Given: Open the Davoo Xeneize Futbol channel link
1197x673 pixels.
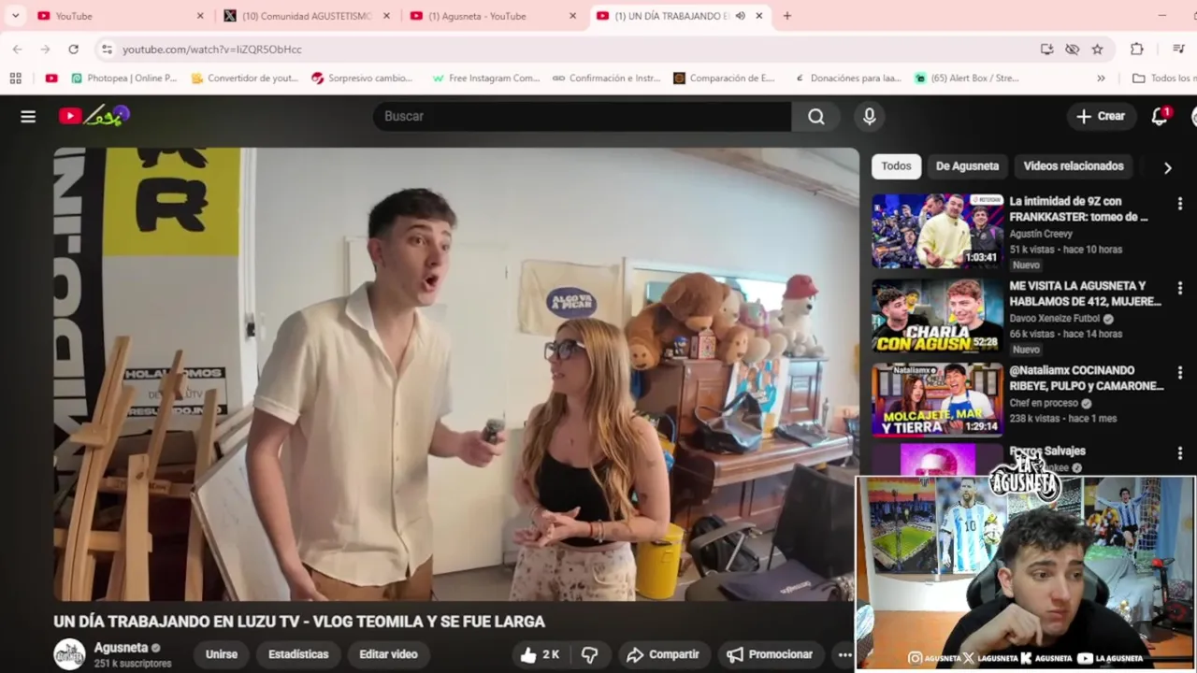Looking at the screenshot, I should pos(1054,318).
